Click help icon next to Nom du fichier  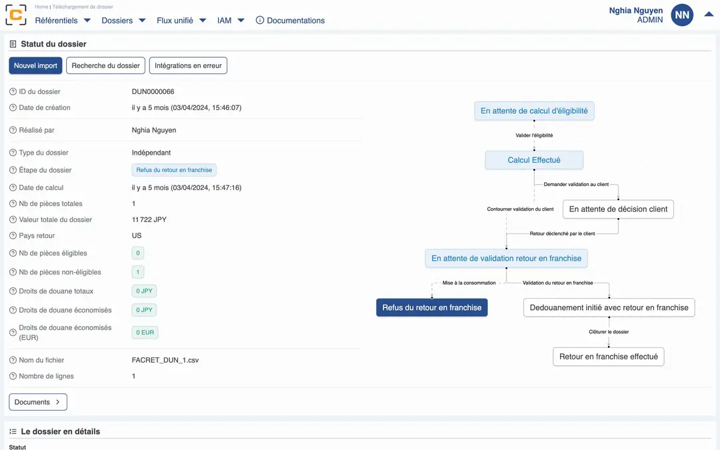coord(13,361)
